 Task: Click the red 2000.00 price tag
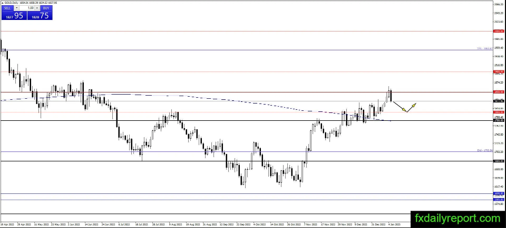pyautogui.click(x=499, y=31)
